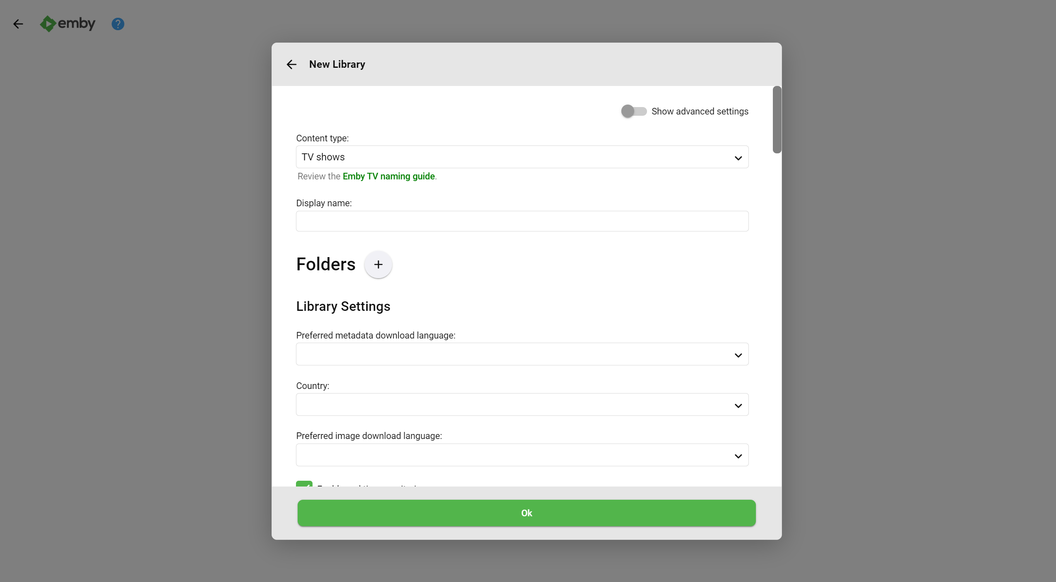Screen dimensions: 1056x582
Task: Open the Country dropdown
Action: [x=522, y=405]
